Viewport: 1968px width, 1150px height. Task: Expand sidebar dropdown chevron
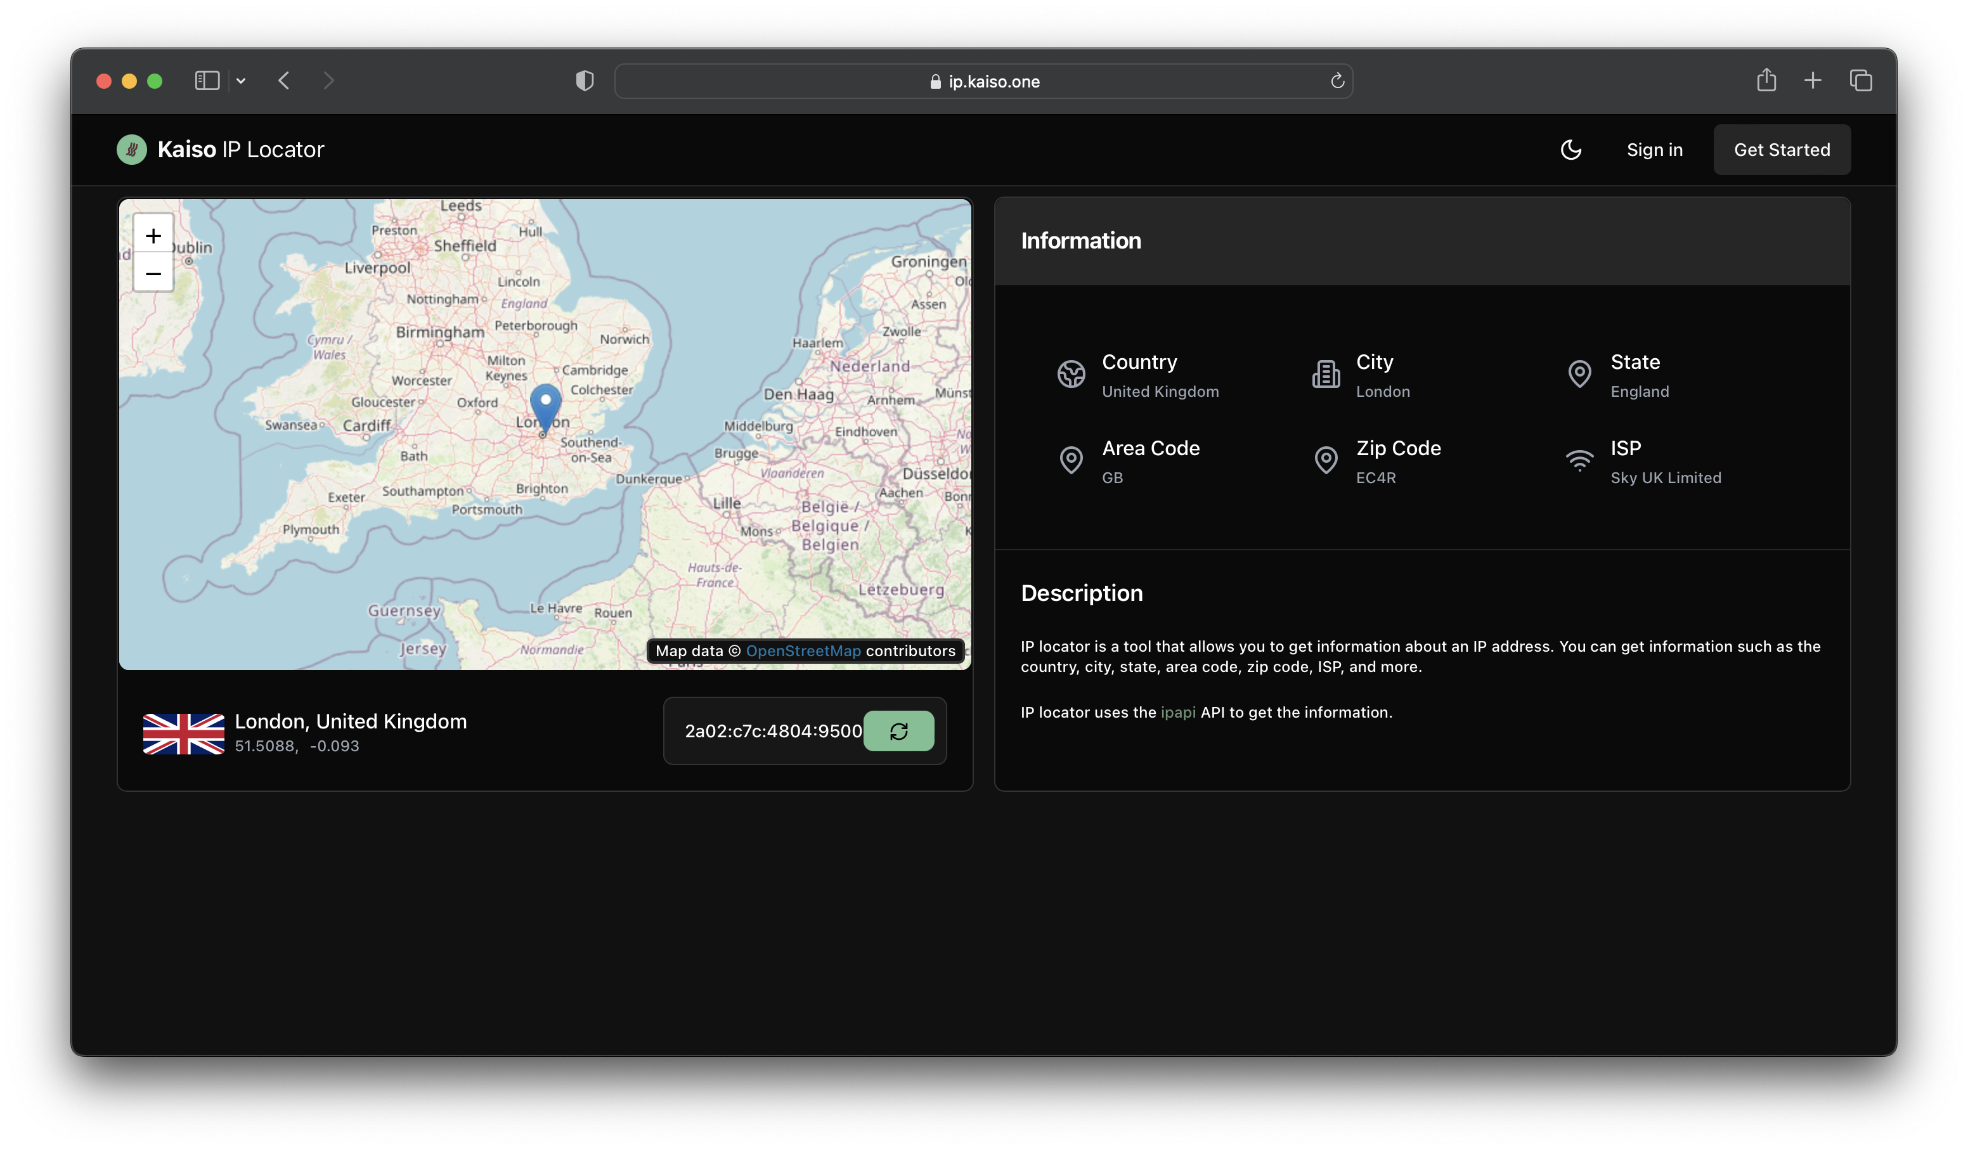(x=242, y=81)
